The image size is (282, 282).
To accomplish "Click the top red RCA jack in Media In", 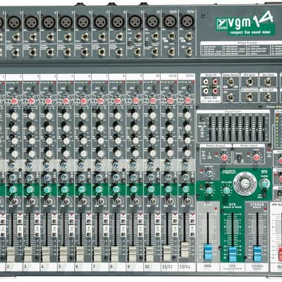I will pos(215,82).
